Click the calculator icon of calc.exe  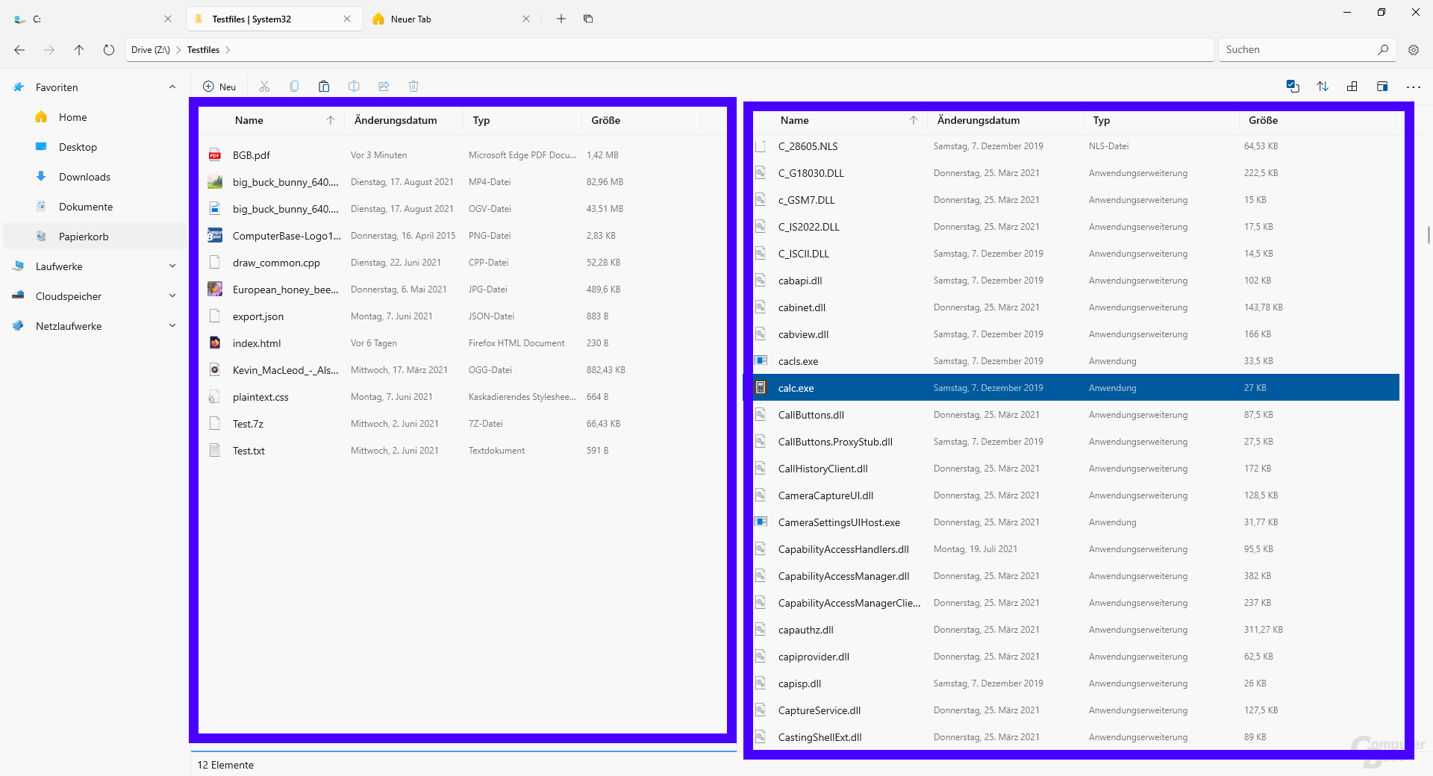[x=761, y=388]
